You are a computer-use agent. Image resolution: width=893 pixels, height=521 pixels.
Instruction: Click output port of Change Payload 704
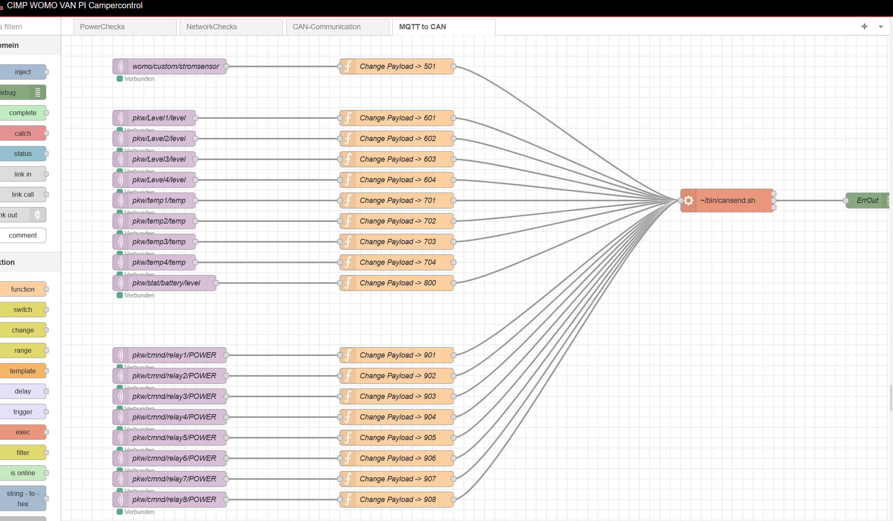pos(453,262)
